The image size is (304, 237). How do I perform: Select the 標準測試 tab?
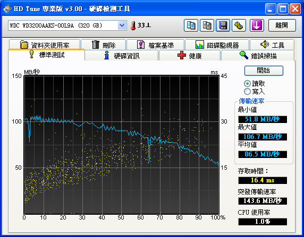47,55
